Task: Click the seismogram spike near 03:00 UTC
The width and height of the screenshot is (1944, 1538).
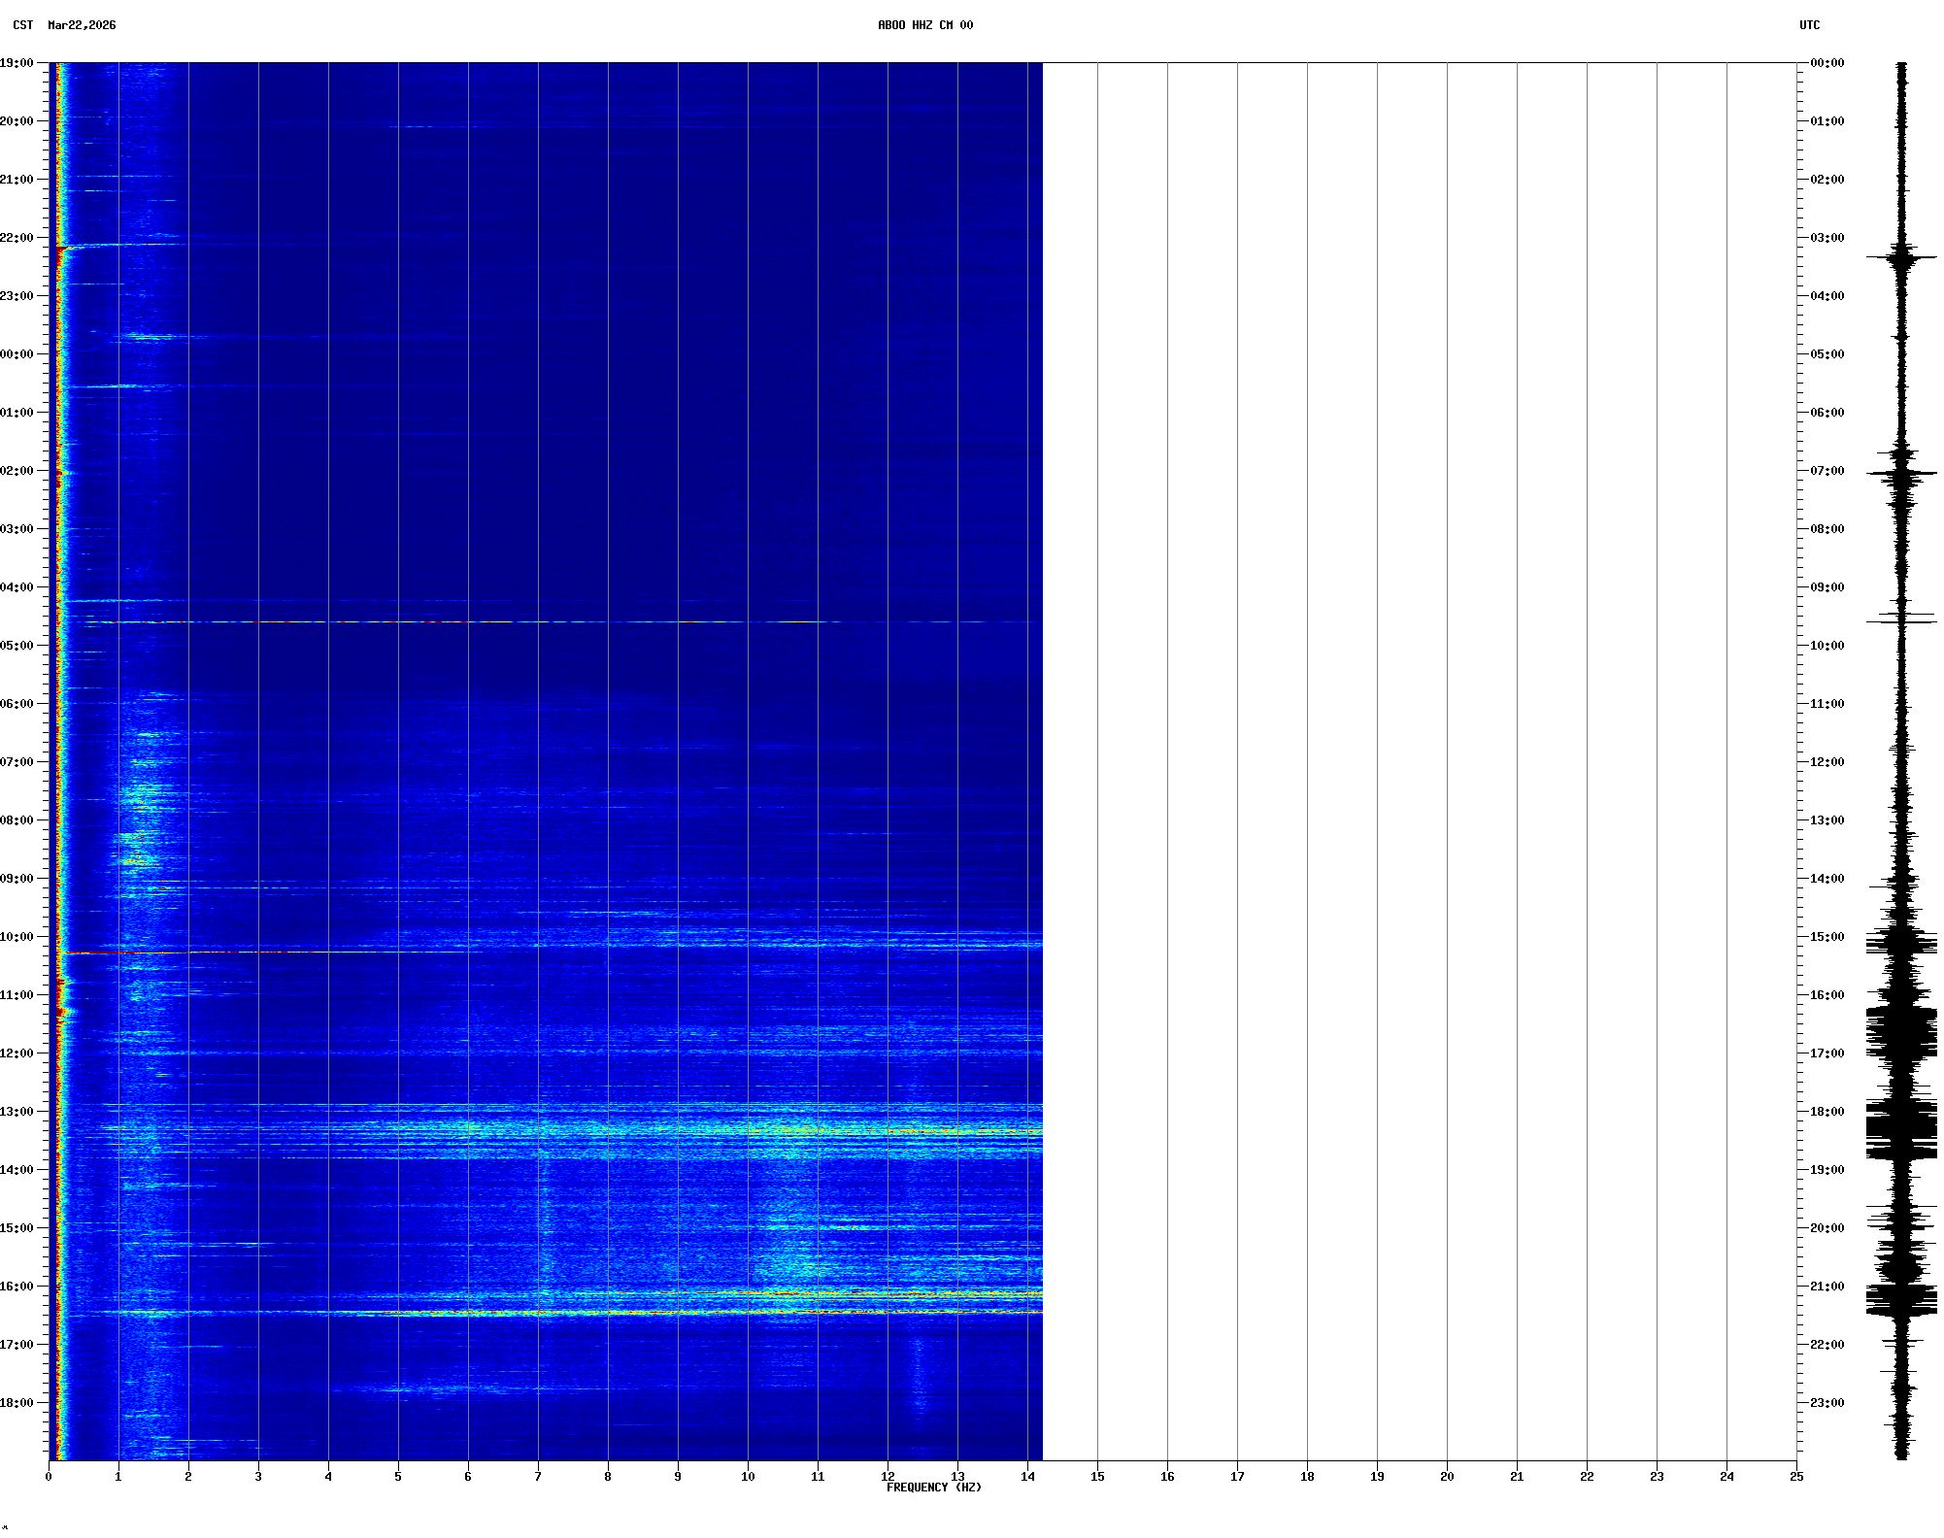Action: 1901,258
